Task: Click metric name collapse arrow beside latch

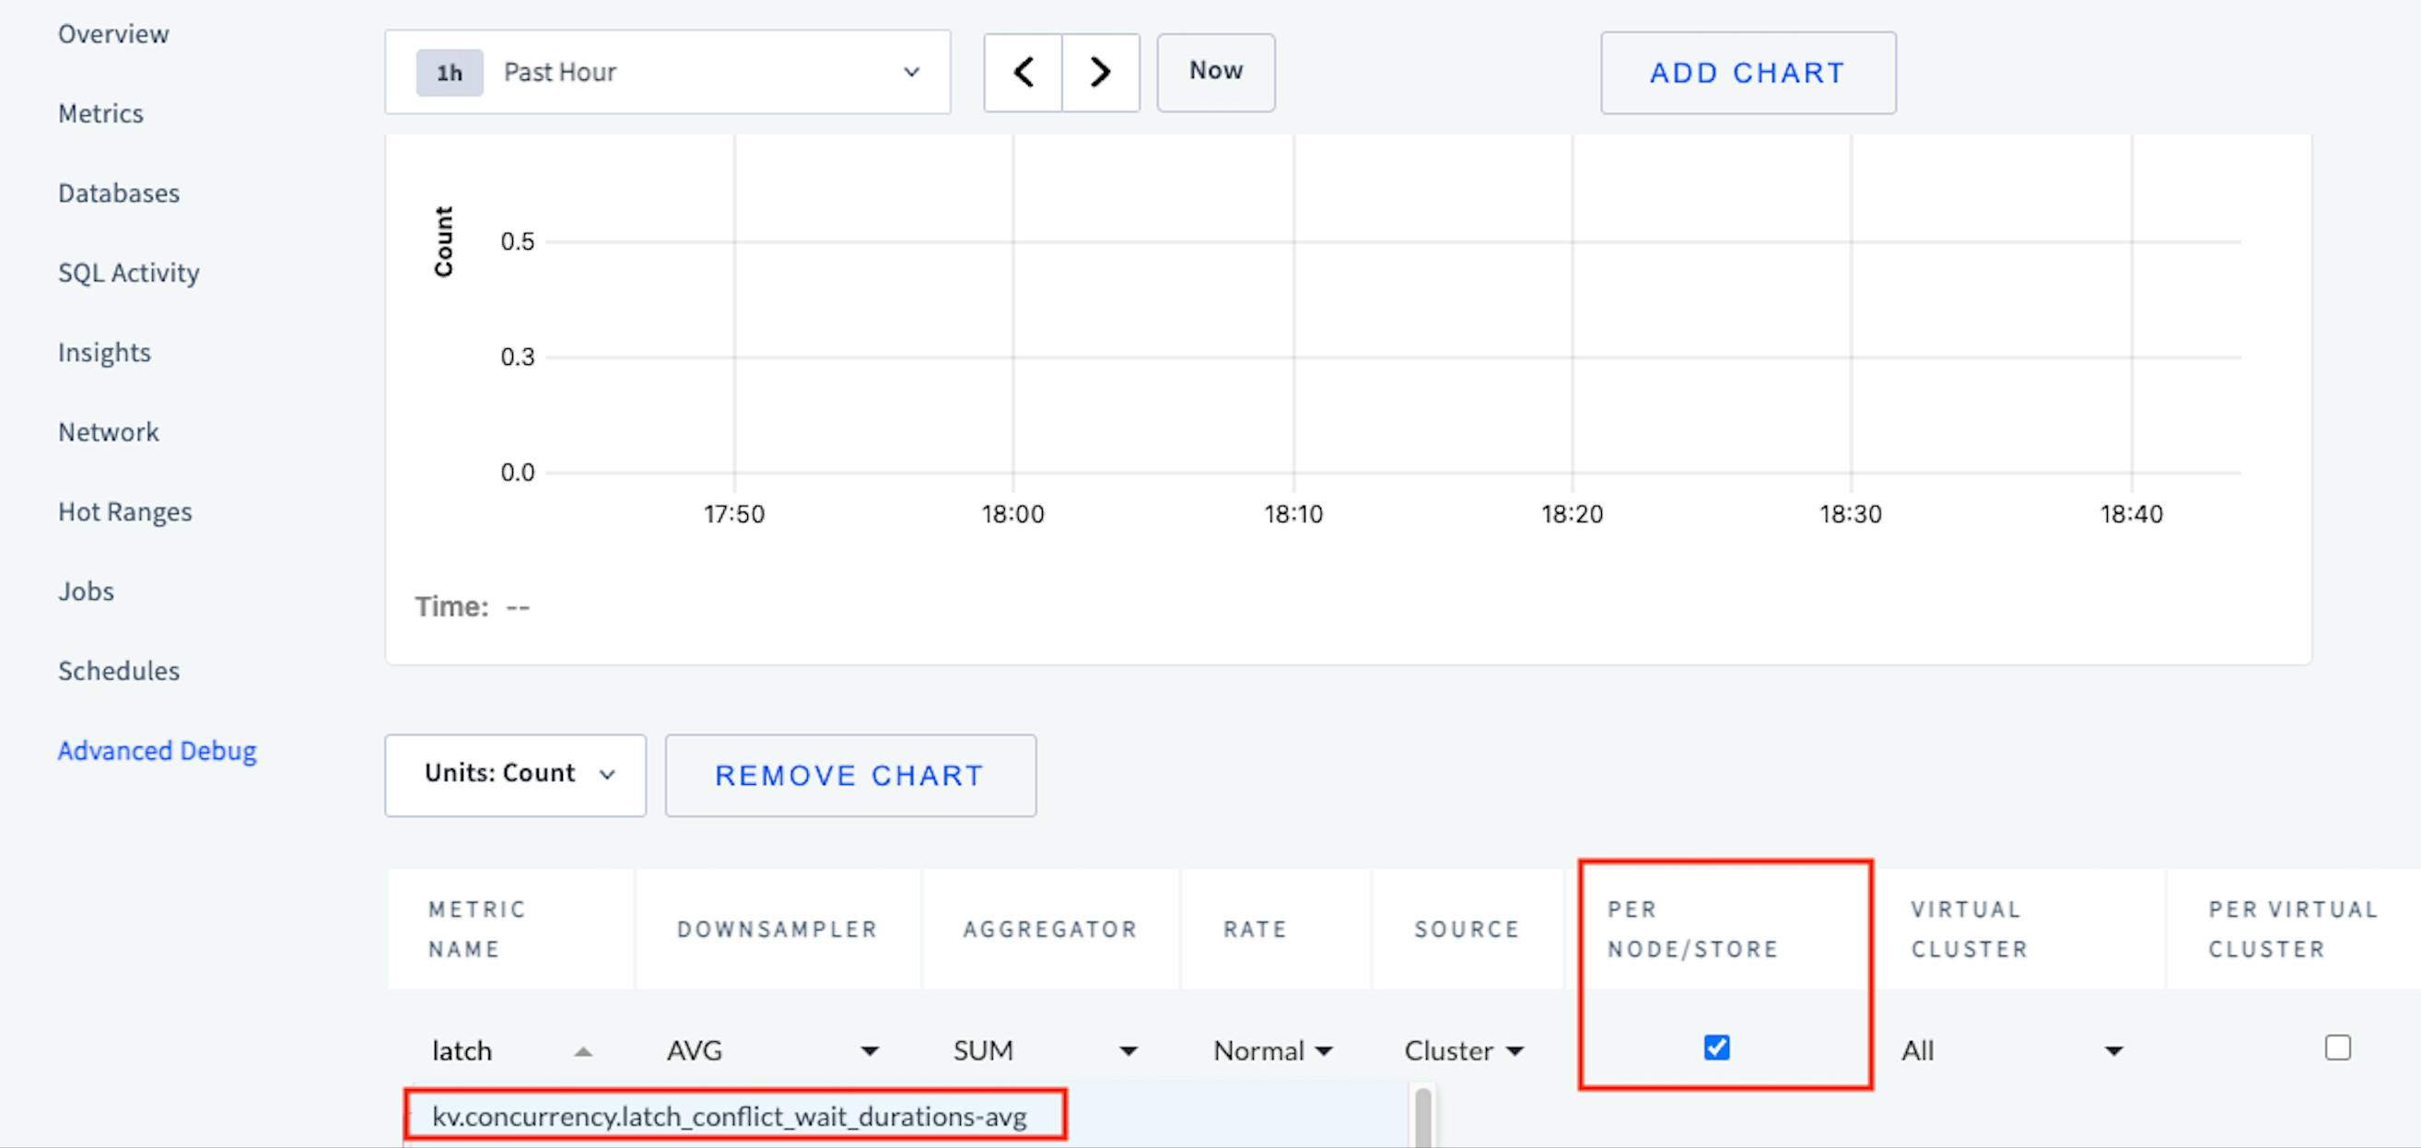Action: (583, 1051)
